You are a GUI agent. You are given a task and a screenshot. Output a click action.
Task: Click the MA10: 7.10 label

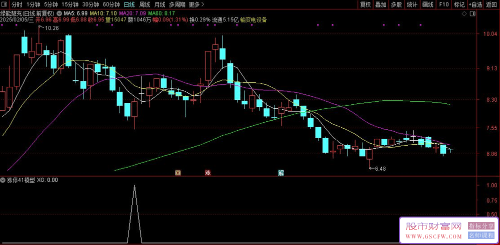coord(103,13)
